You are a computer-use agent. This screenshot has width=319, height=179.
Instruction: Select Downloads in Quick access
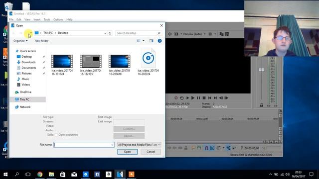click(x=28, y=62)
